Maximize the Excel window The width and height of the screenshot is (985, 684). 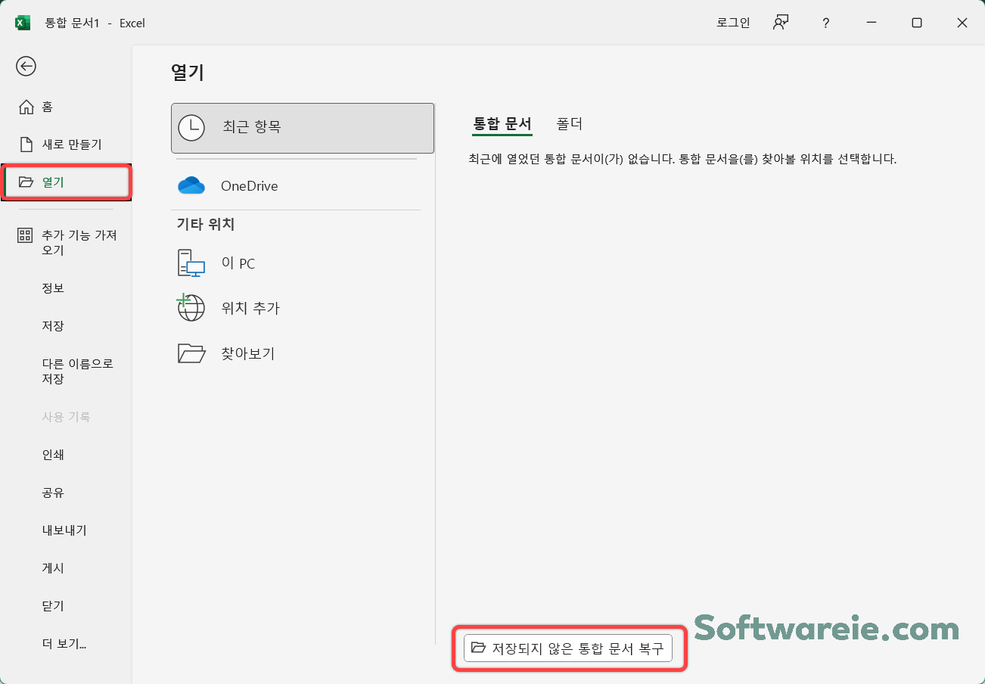[x=917, y=23]
